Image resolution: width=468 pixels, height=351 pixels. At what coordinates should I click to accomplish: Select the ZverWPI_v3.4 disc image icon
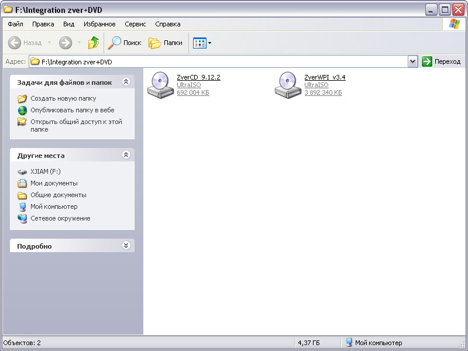[x=288, y=85]
